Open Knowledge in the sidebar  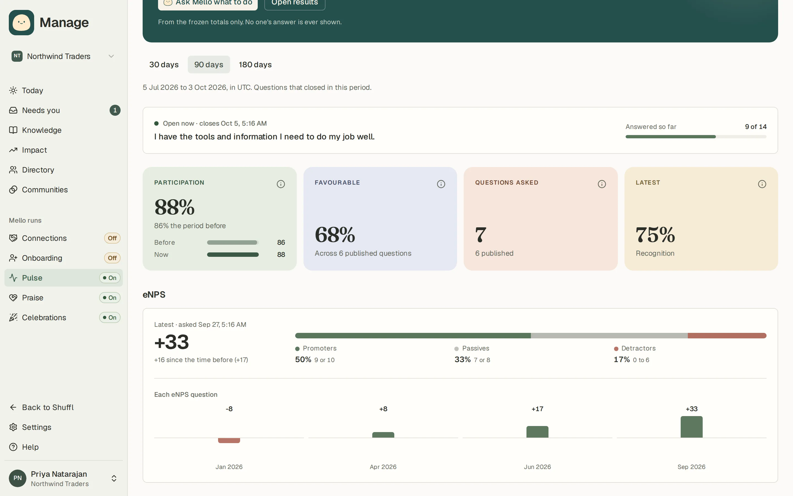(64, 130)
